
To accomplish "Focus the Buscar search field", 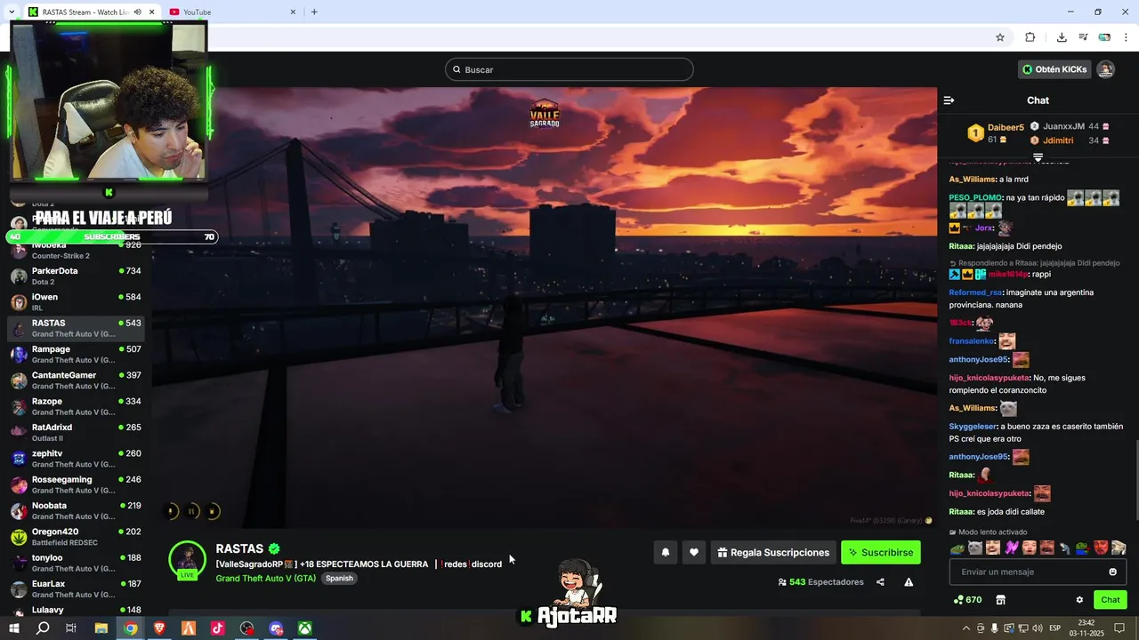I will pos(569,69).
